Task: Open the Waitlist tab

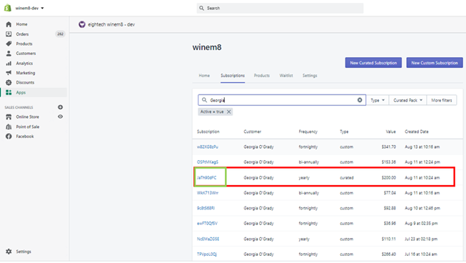Action: pos(286,76)
